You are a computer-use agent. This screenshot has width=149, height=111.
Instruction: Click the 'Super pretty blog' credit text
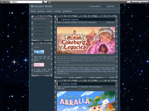tap(42, 58)
